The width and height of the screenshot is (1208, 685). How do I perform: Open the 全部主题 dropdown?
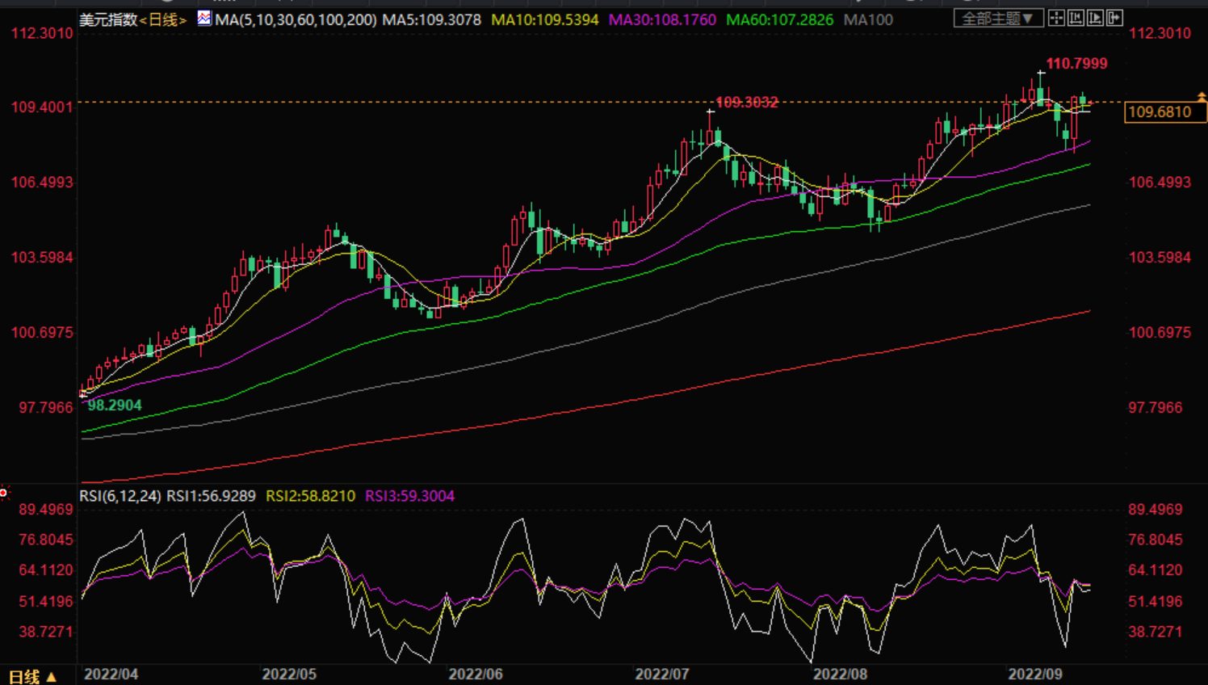click(998, 18)
